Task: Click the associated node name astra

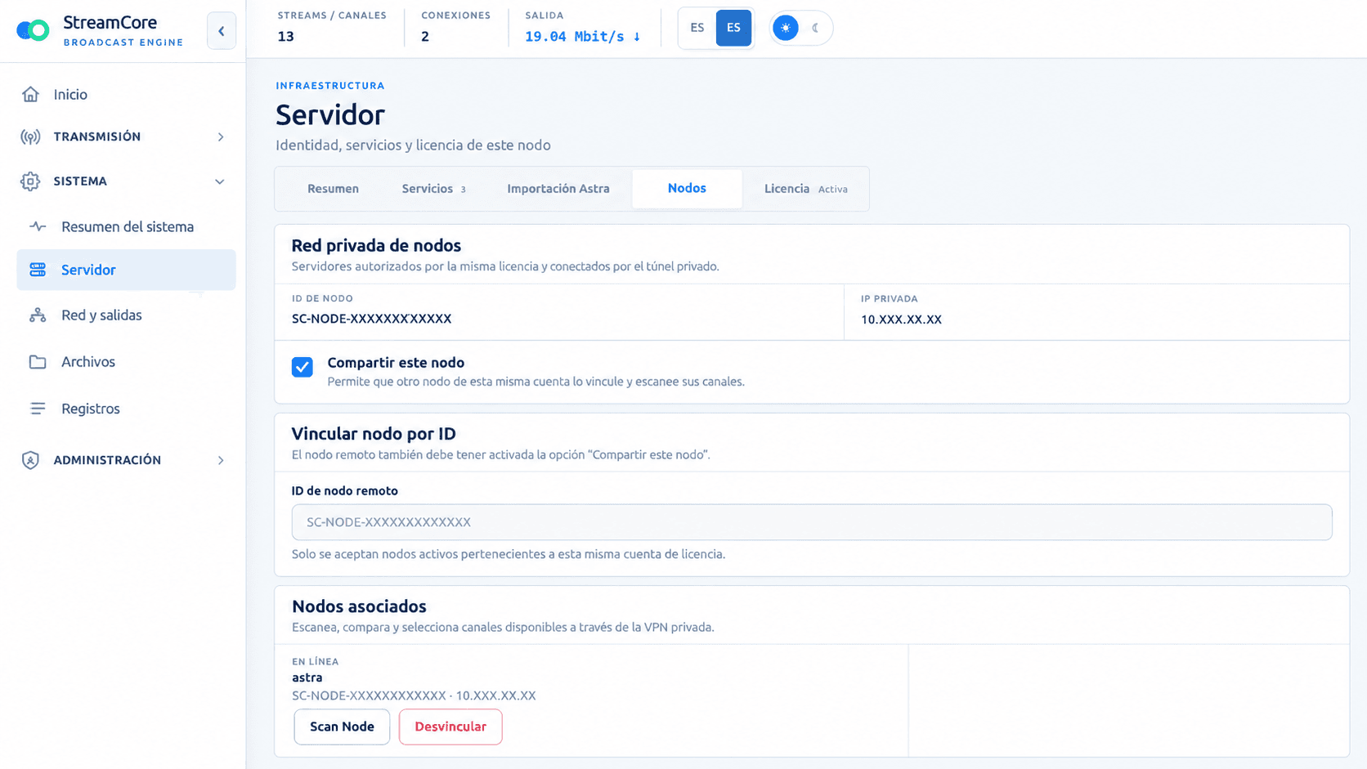Action: (307, 677)
